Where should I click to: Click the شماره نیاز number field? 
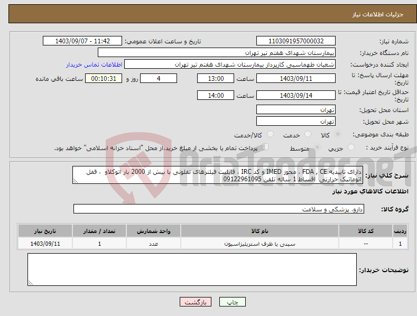point(296,41)
